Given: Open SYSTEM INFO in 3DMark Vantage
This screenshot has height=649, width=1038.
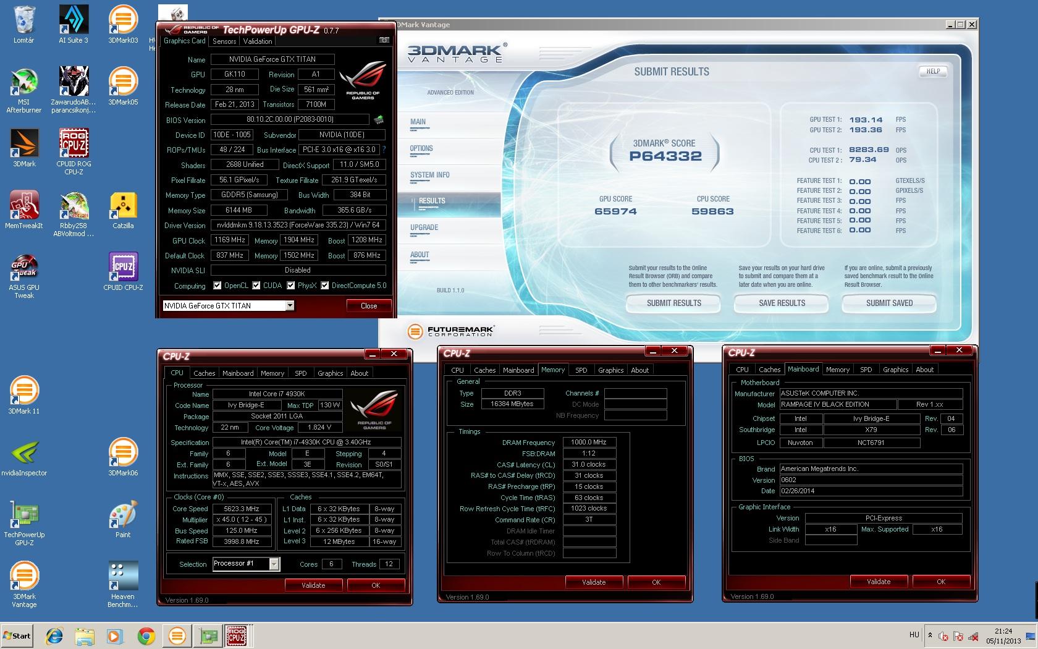Looking at the screenshot, I should (x=430, y=175).
